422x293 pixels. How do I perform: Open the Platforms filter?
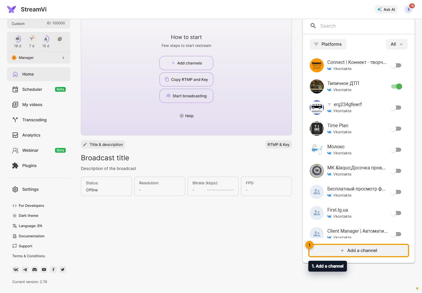(328, 44)
